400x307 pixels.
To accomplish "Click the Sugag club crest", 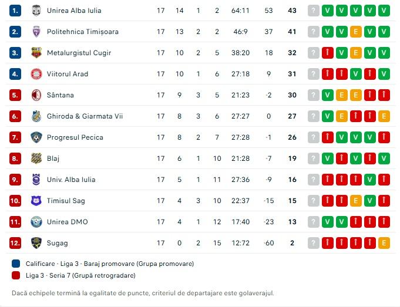I will (x=36, y=243).
